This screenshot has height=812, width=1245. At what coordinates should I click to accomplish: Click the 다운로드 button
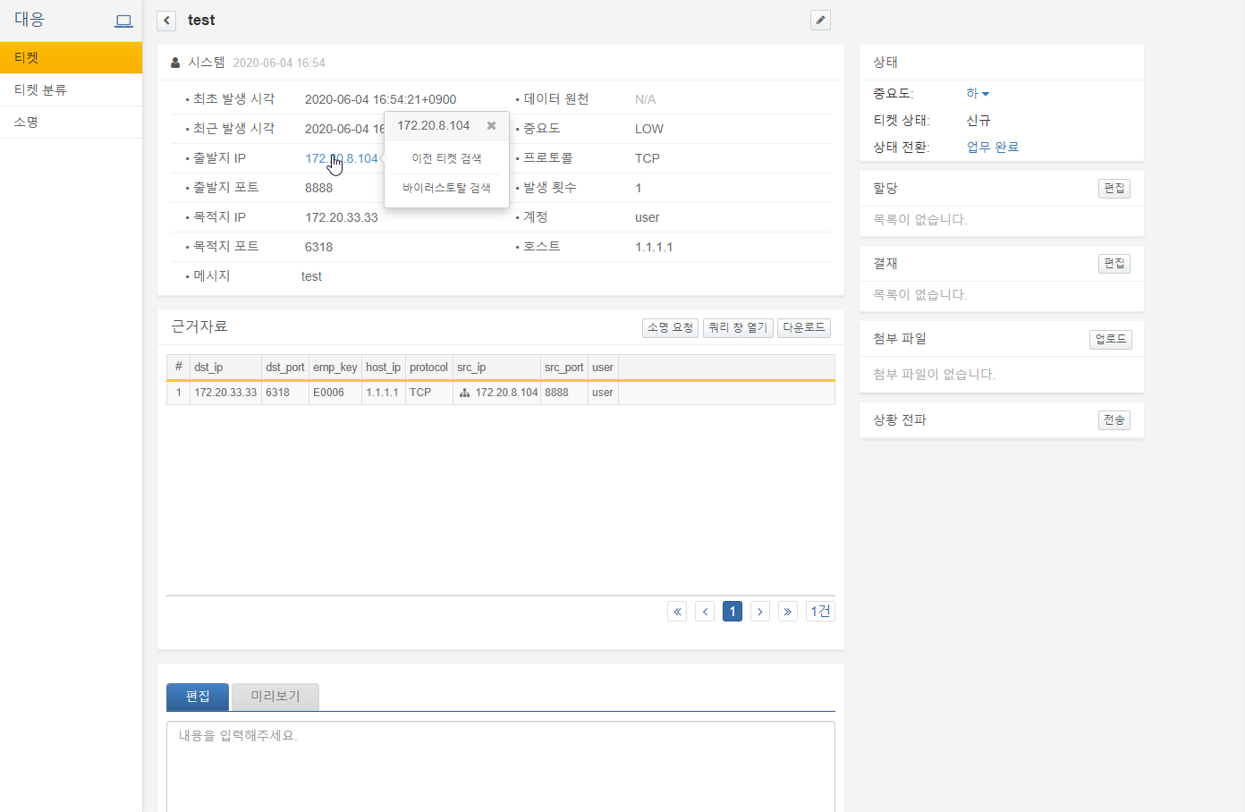(804, 328)
